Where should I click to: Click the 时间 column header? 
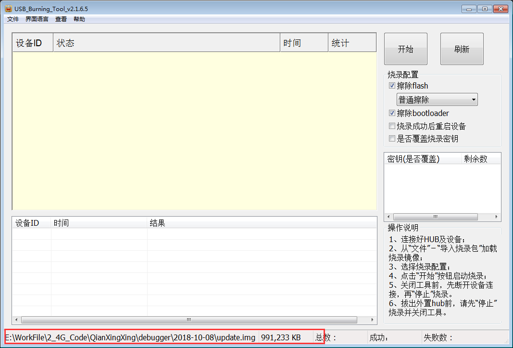pos(303,42)
